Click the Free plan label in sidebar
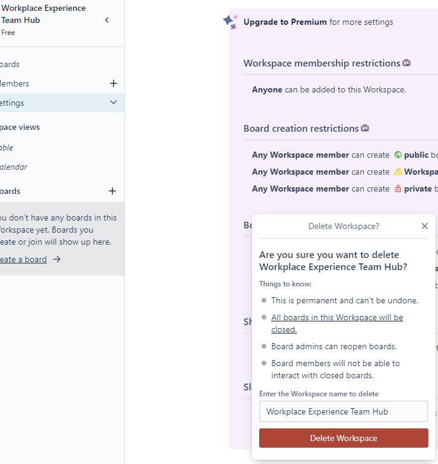Image resolution: width=438 pixels, height=464 pixels. point(8,33)
